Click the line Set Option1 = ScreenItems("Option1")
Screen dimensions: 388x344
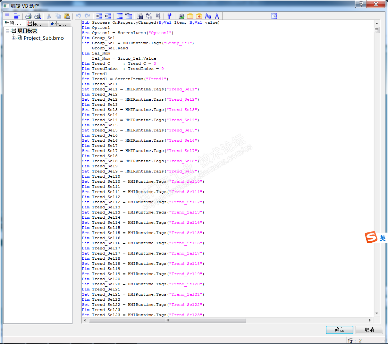pyautogui.click(x=128, y=33)
